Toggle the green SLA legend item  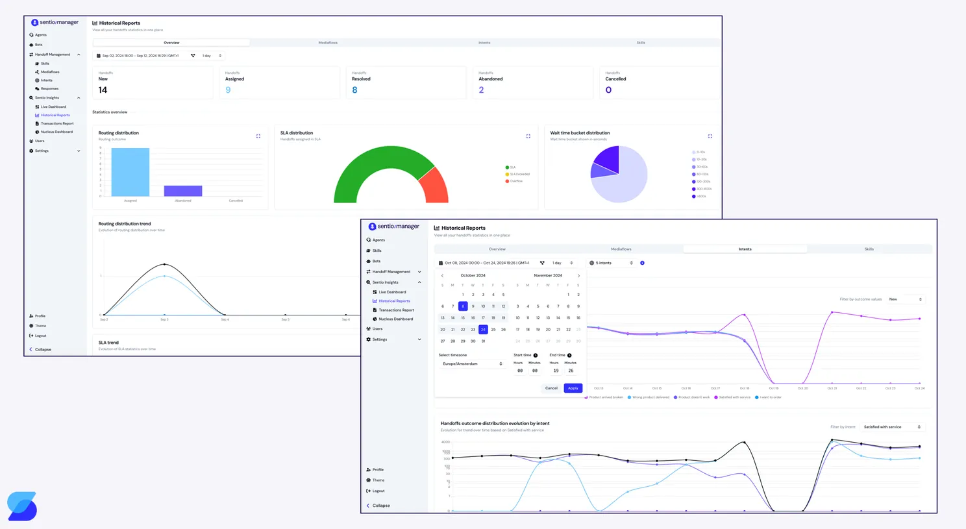coord(510,167)
